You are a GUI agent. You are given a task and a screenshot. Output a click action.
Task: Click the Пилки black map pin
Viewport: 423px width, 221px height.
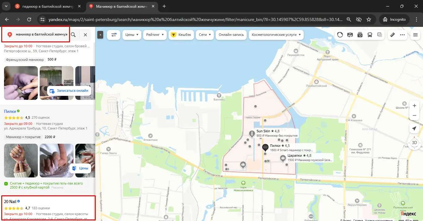coord(265,147)
